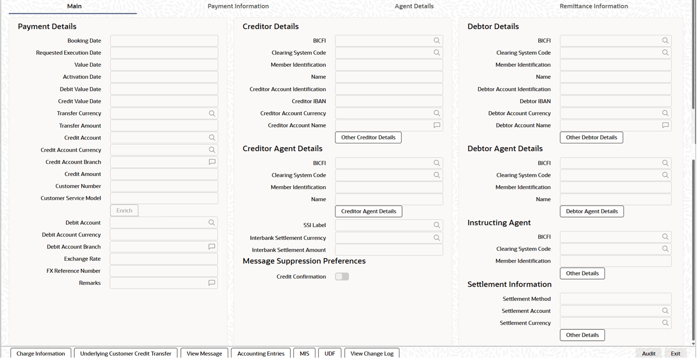This screenshot has width=697, height=359.
Task: Open Other Details under Instructing Agent
Action: [x=582, y=274]
